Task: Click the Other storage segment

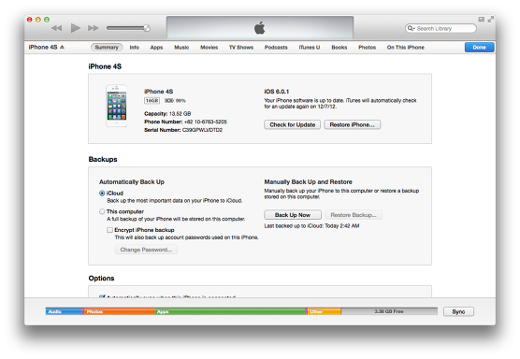Action: [325, 311]
